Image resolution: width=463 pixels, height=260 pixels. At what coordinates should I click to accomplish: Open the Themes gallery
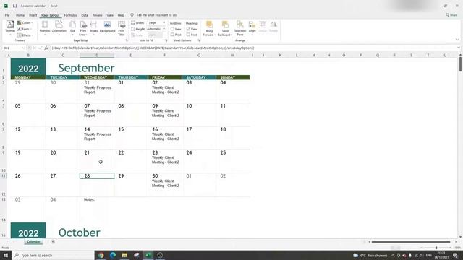(x=10, y=27)
